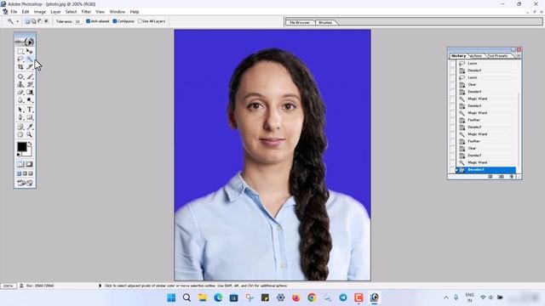The image size is (545, 306).
Task: Select the Clone Stamp tool
Action: pyautogui.click(x=20, y=84)
